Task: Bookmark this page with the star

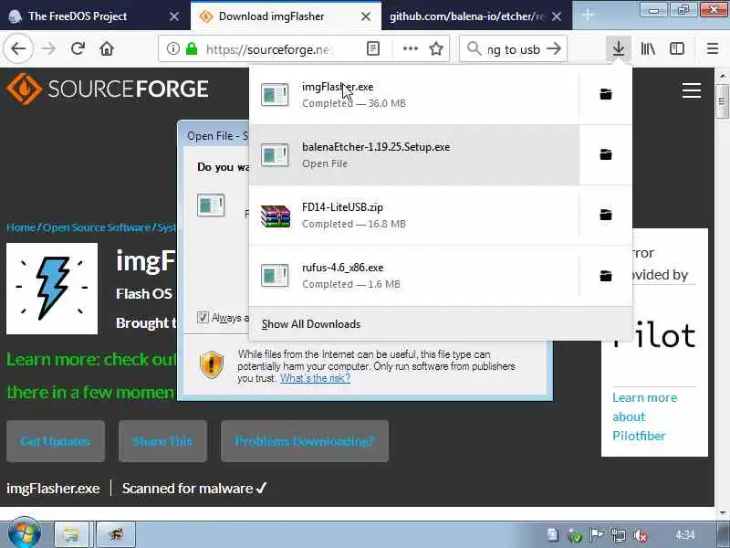Action: (x=436, y=48)
